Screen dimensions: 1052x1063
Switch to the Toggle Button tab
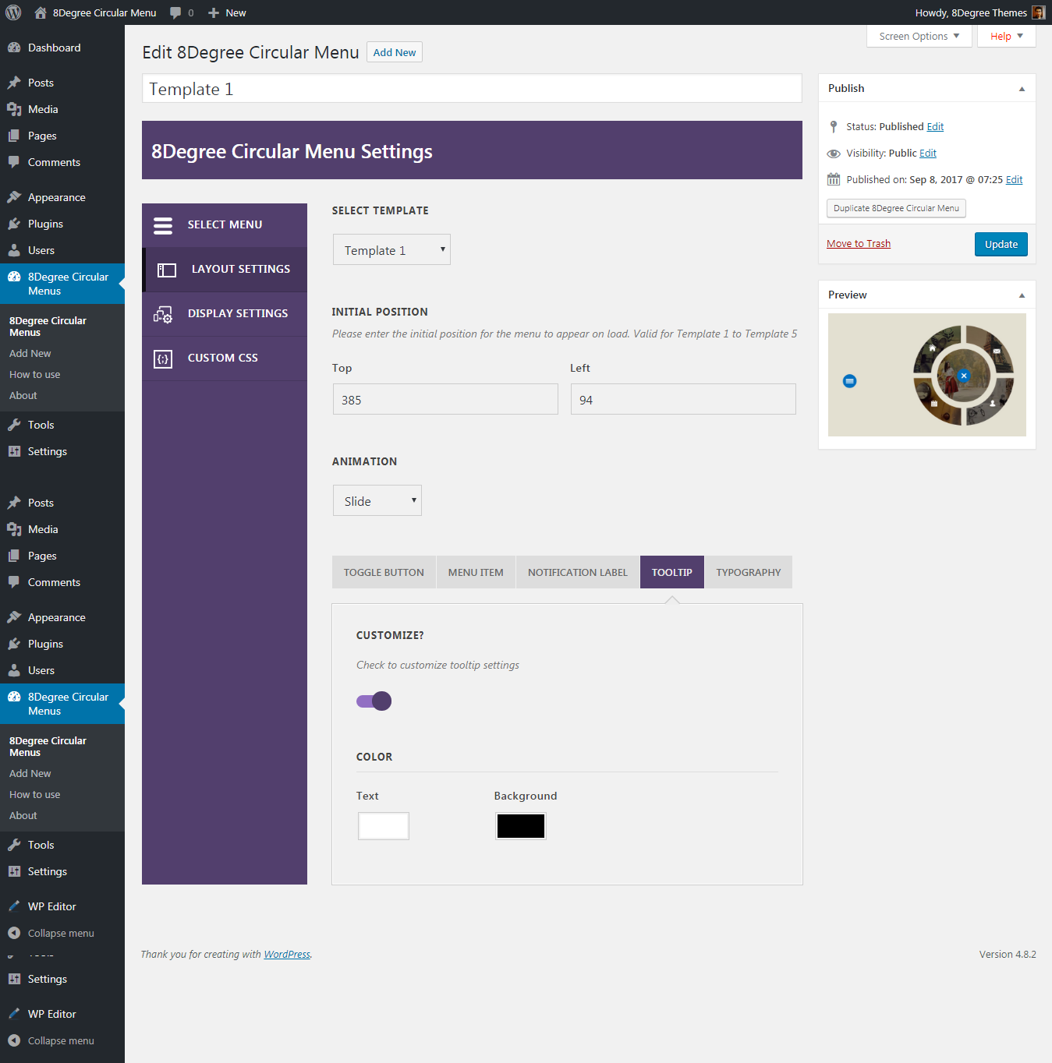pos(384,572)
